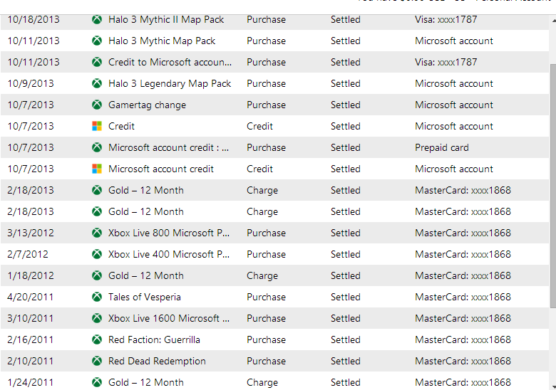This screenshot has width=556, height=390.
Task: Click date 4/20/2011
Action: [x=31, y=297]
